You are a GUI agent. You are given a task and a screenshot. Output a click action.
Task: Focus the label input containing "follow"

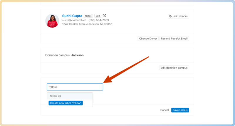[x=75, y=87]
